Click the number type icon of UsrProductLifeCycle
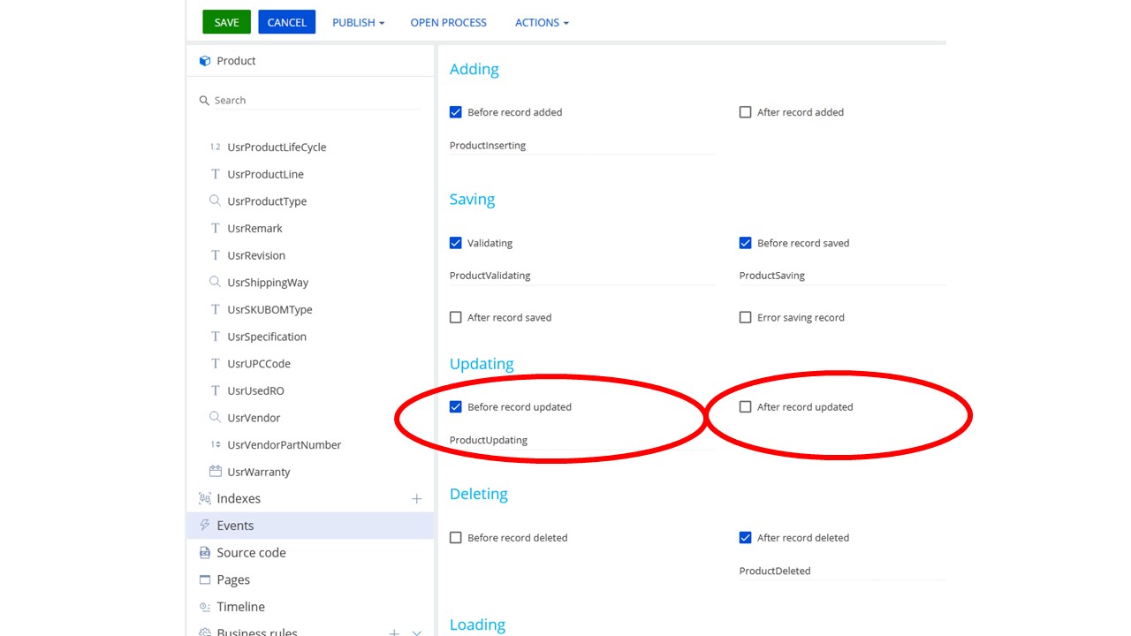This screenshot has width=1131, height=636. coord(215,147)
